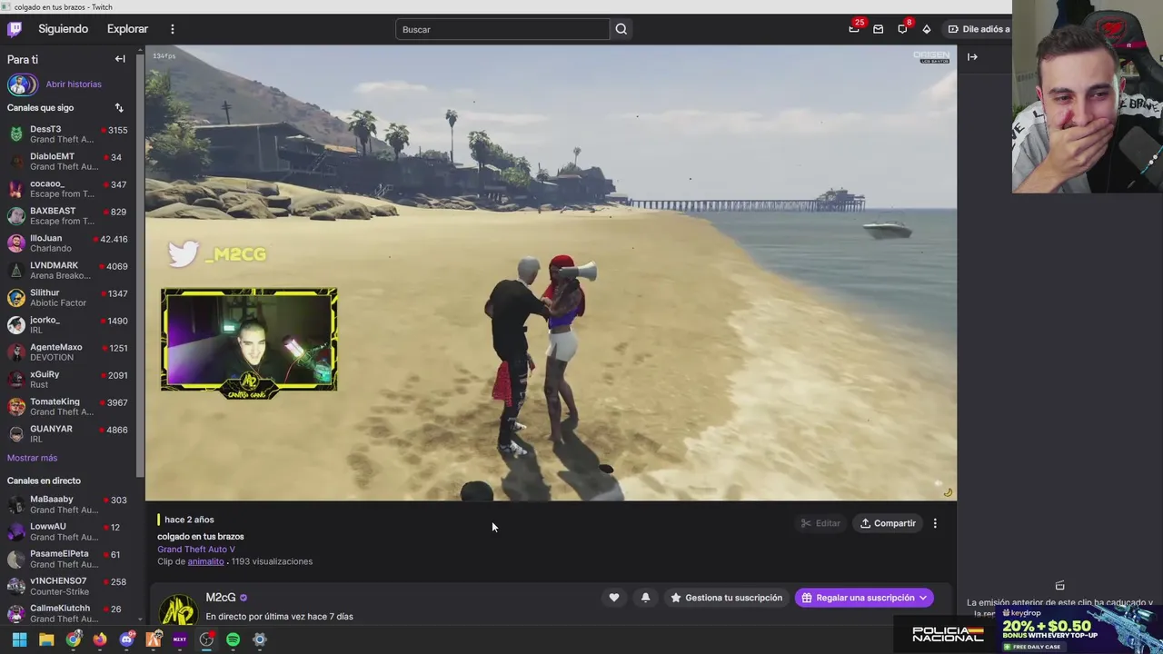
Task: Open clip creator animalito's profile link
Action: click(205, 561)
